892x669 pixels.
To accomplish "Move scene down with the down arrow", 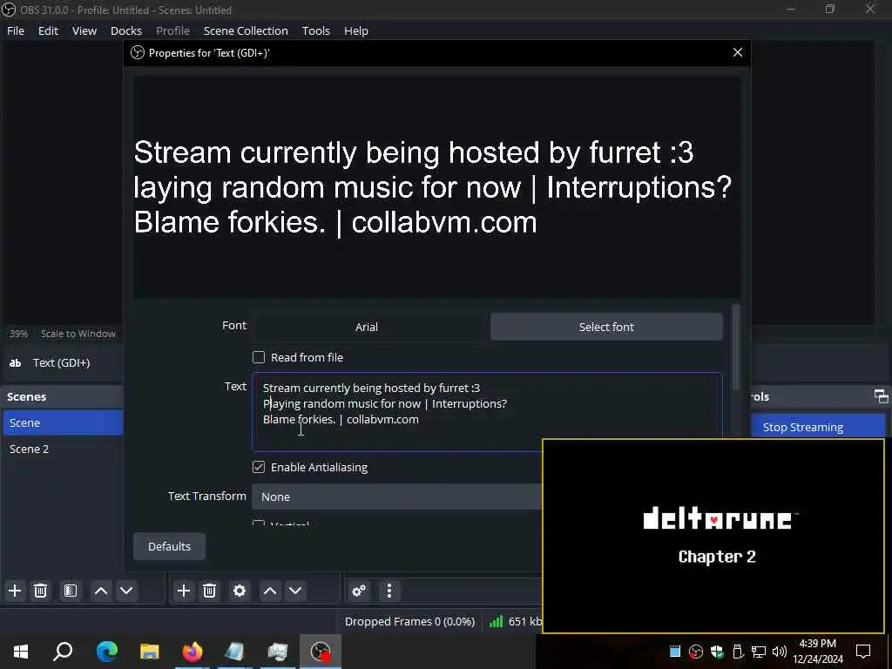I will [x=126, y=591].
